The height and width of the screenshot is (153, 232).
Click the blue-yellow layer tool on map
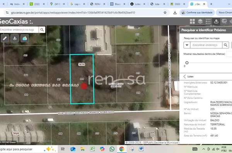click(x=25, y=38)
